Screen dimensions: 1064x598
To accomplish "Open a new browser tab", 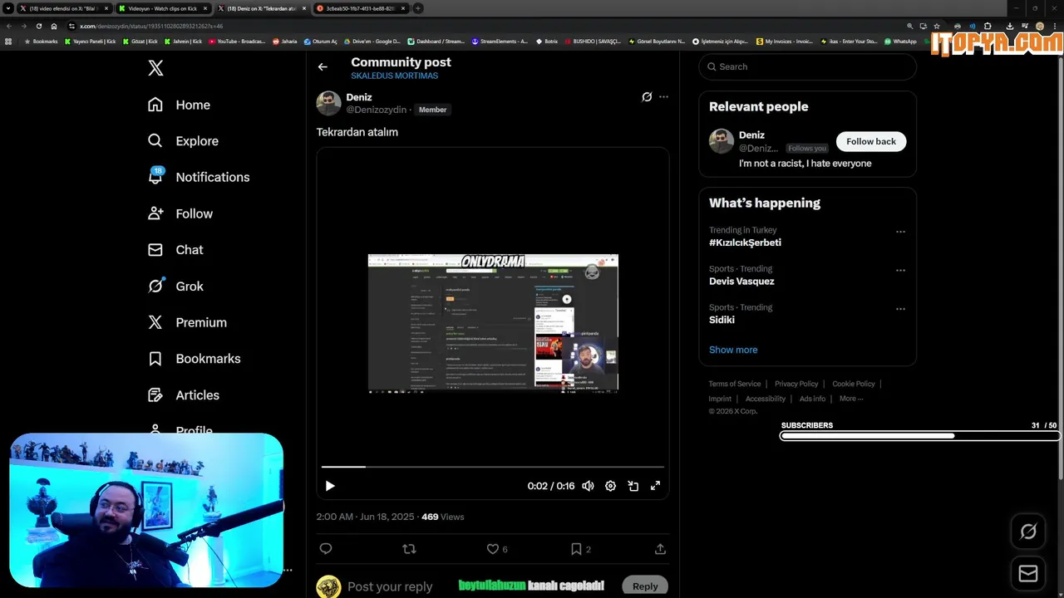I will click(418, 8).
